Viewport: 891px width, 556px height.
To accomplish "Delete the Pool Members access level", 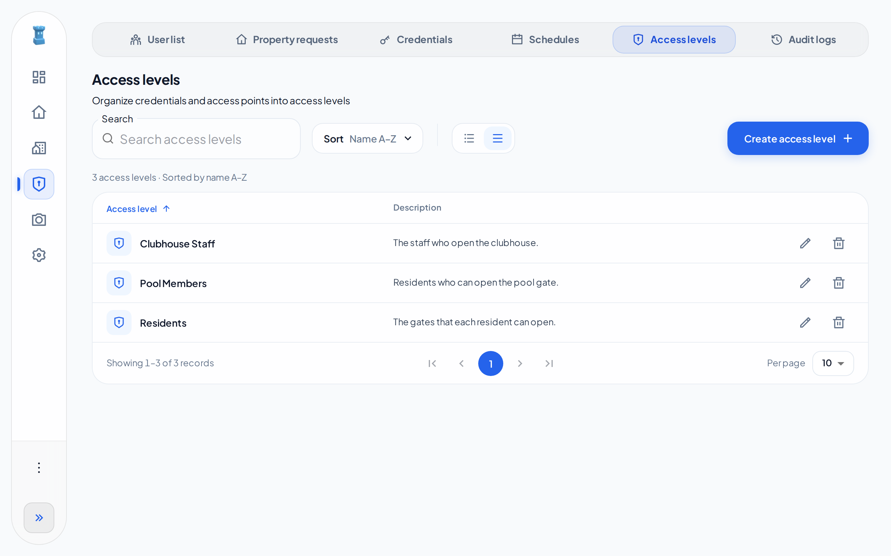I will (x=838, y=283).
